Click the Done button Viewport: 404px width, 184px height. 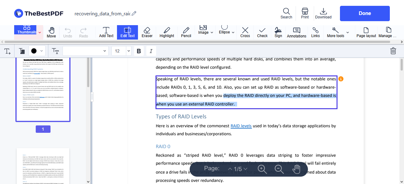coord(365,13)
